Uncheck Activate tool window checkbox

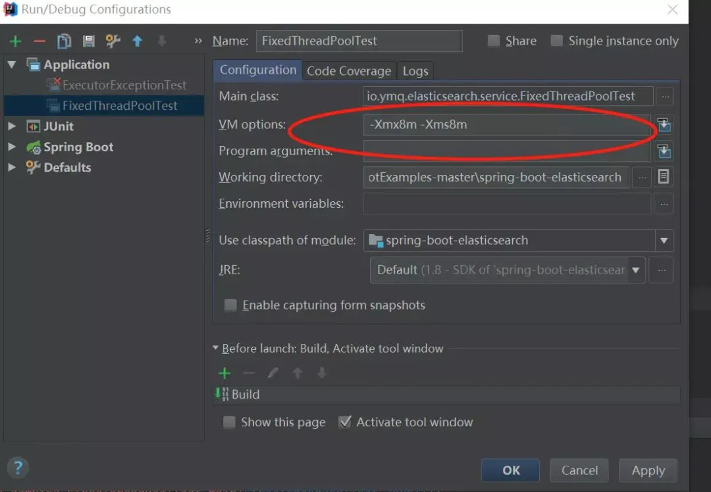(345, 422)
